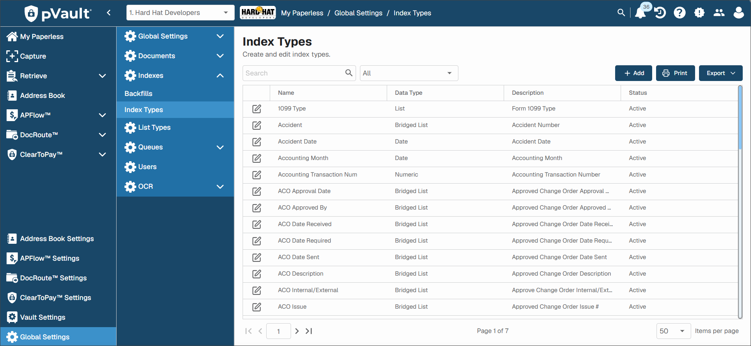Image resolution: width=751 pixels, height=346 pixels.
Task: Collapse sidebar with the left chevron
Action: coord(109,13)
